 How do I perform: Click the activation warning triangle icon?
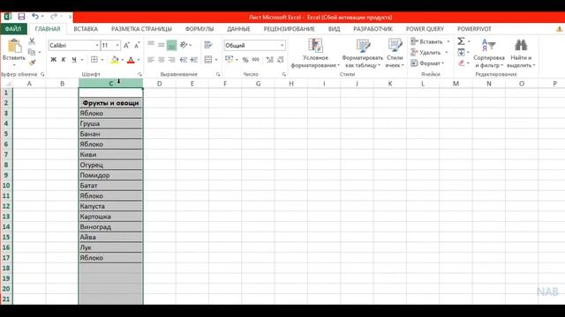pos(559,29)
